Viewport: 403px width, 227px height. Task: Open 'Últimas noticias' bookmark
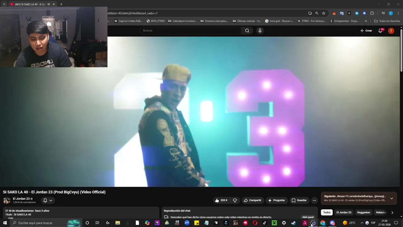pos(247,21)
